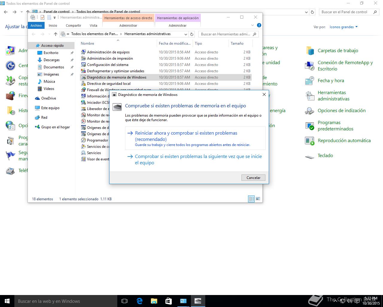Click the search box in Herramientas administrativas
The image size is (383, 307).
[x=229, y=34]
